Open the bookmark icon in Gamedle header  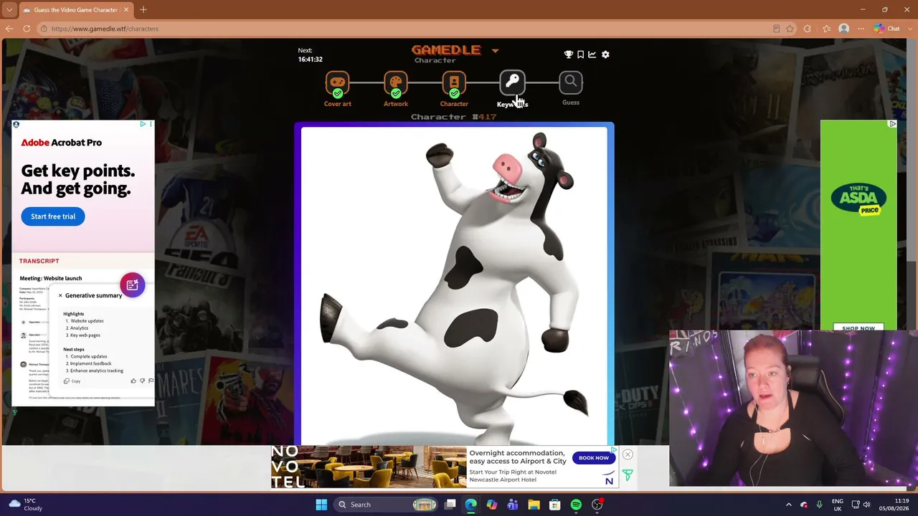580,54
